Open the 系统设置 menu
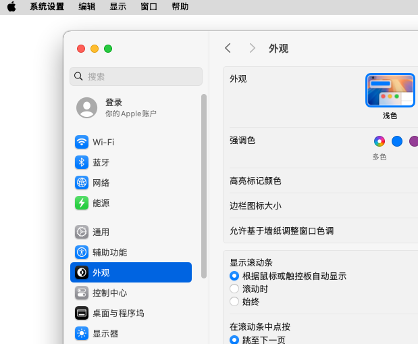Viewport: 418px width, 344px height. [x=47, y=6]
